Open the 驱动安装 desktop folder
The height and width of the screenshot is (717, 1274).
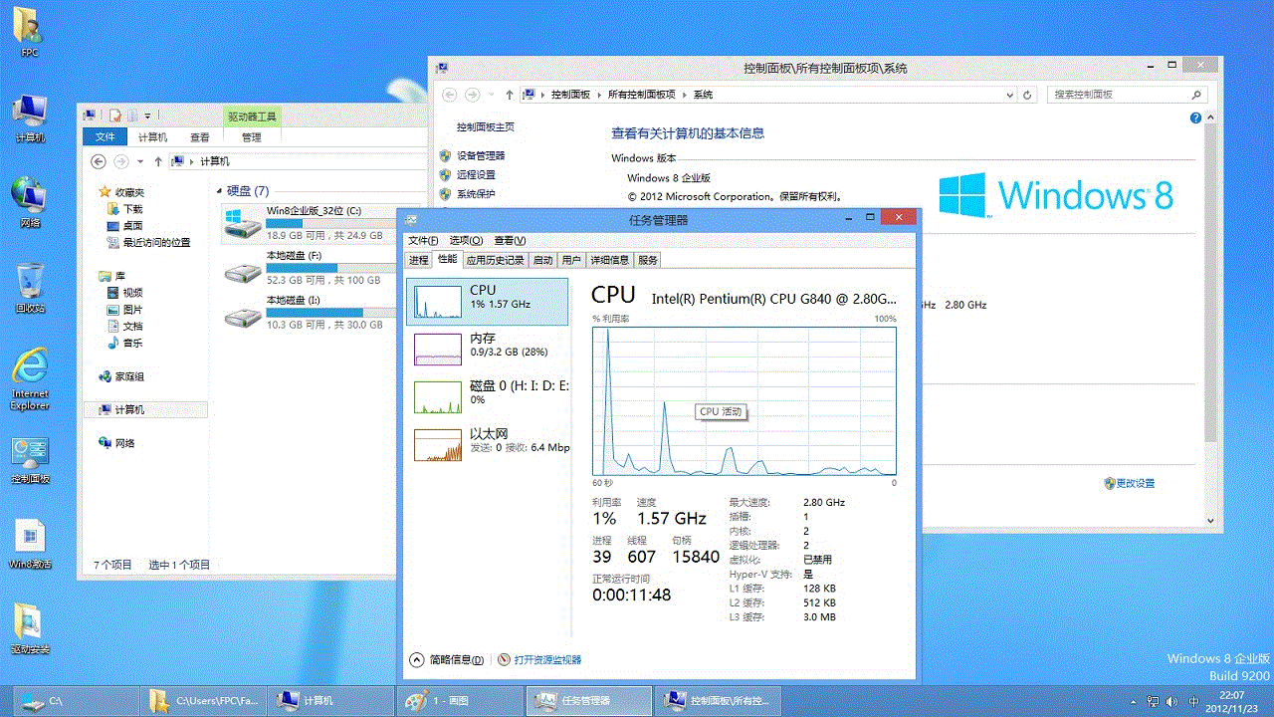[30, 629]
